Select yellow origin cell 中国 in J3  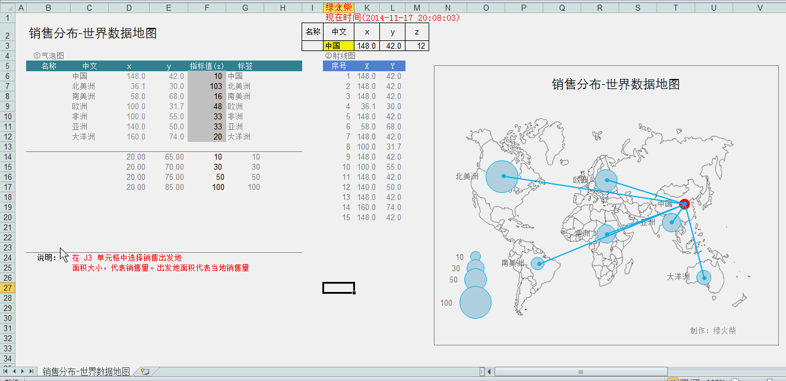tap(338, 46)
